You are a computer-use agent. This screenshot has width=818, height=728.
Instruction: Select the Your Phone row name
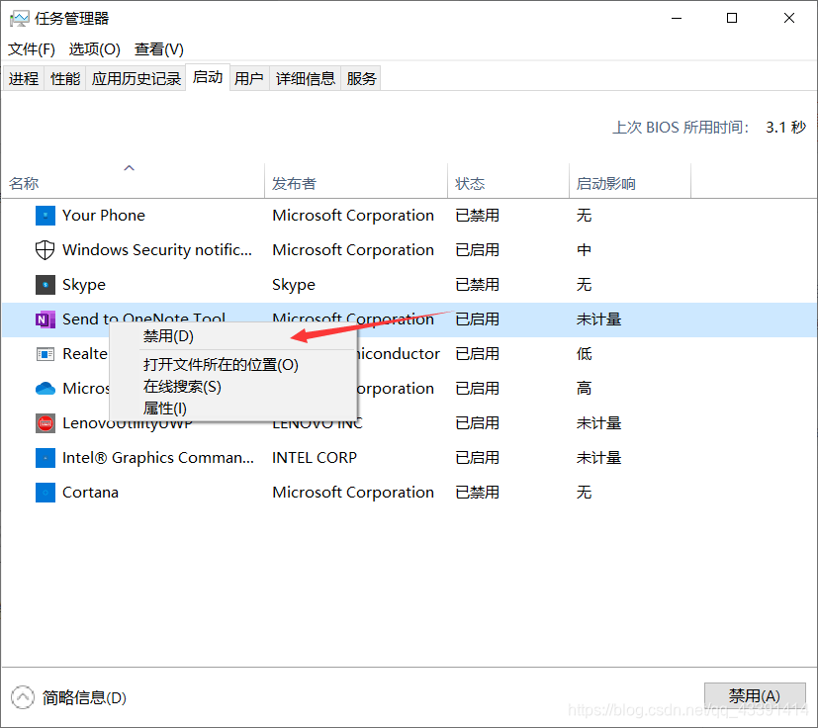click(x=104, y=216)
